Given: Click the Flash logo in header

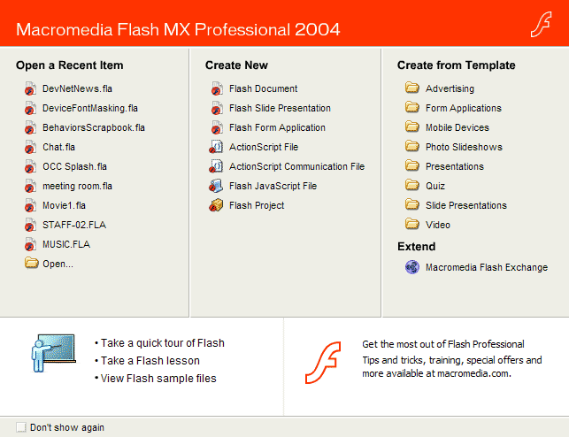Looking at the screenshot, I should 541,24.
